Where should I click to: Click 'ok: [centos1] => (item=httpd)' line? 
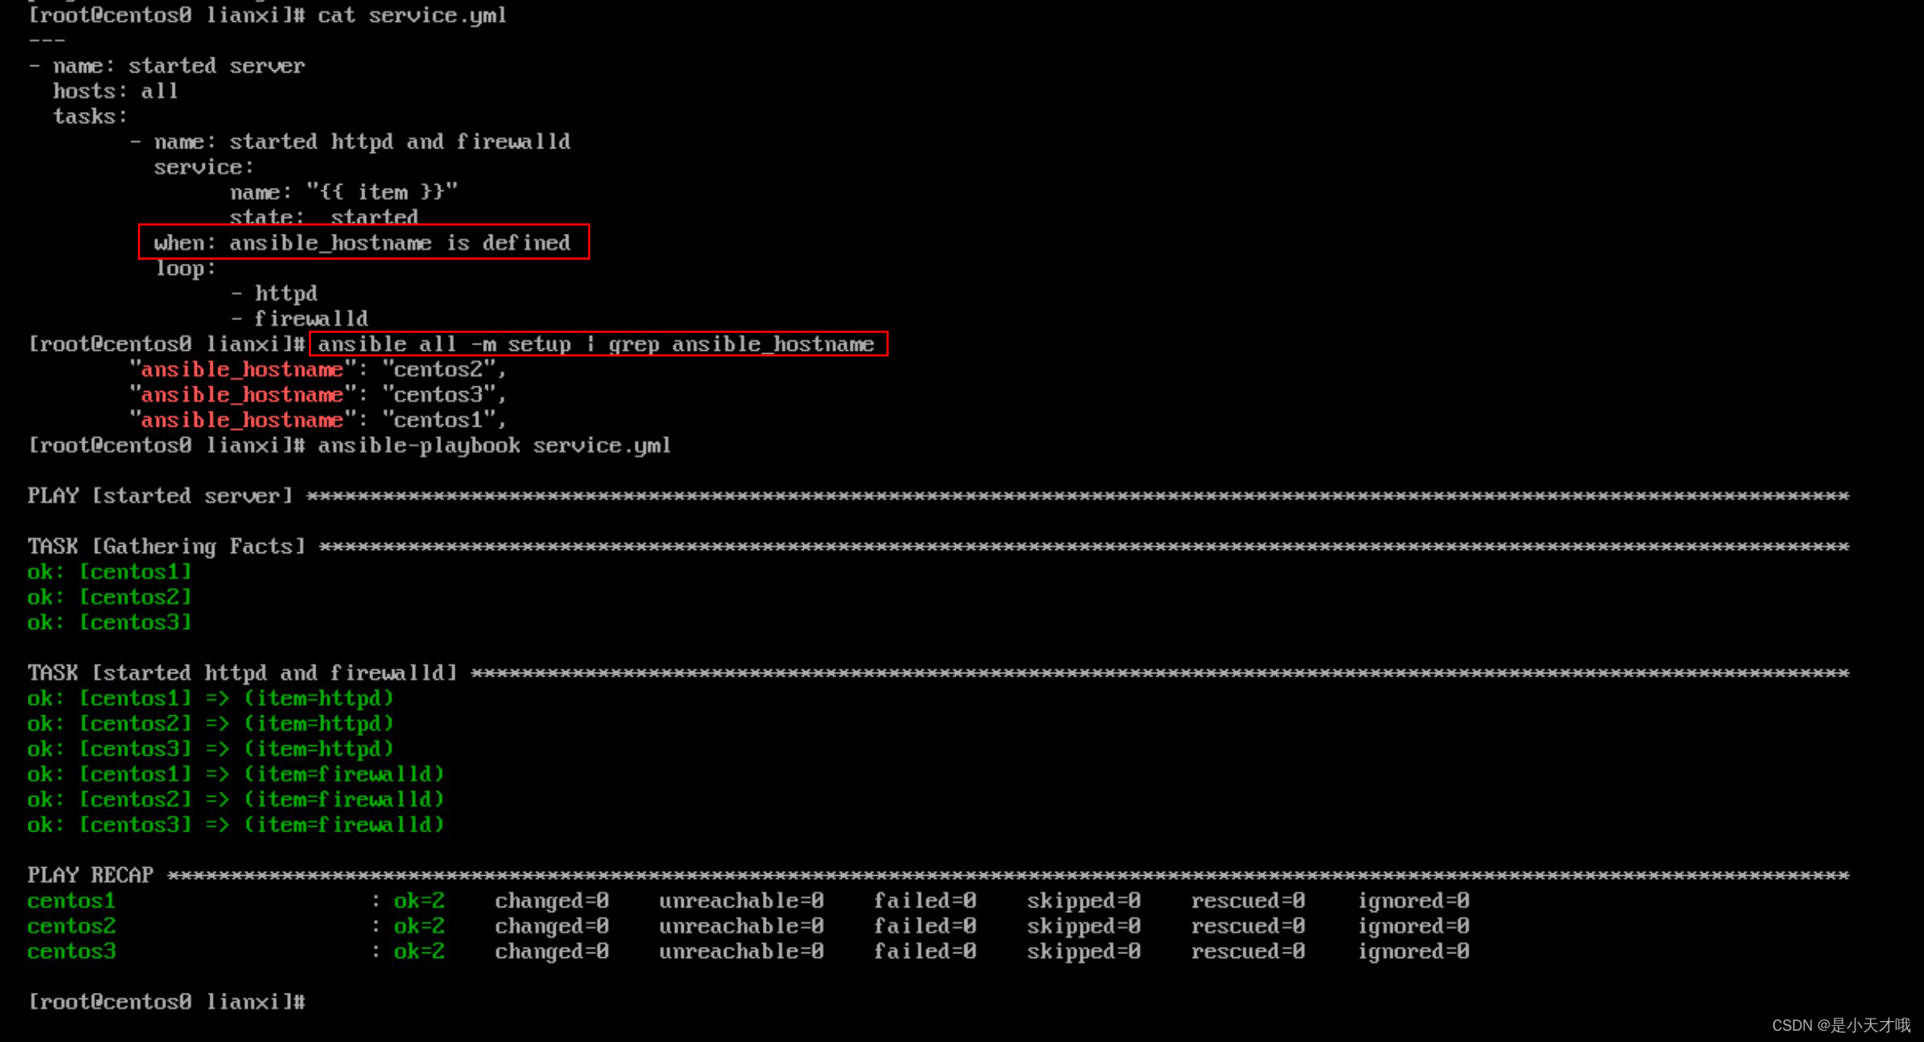coord(210,698)
